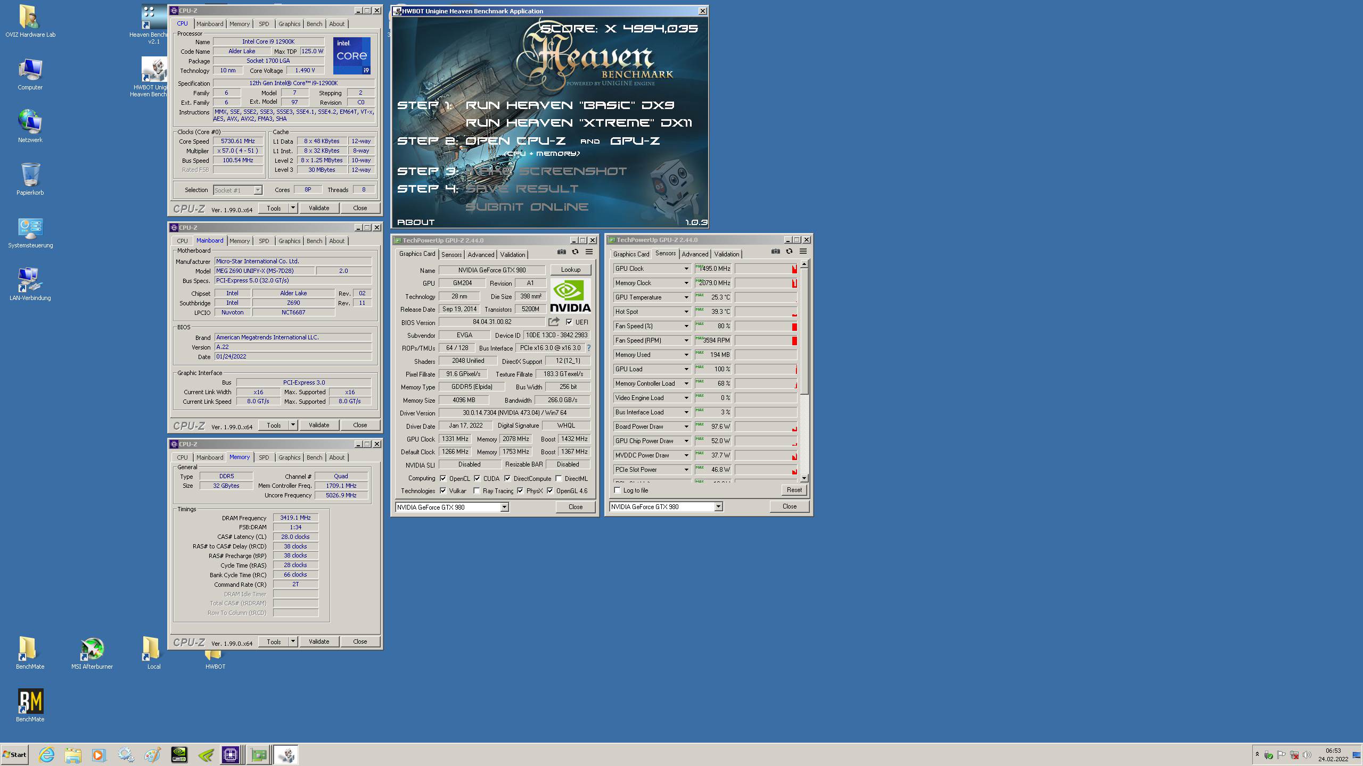Take a GPU-Z screenshot in Graphics Card window
This screenshot has height=766, width=1363.
[561, 252]
